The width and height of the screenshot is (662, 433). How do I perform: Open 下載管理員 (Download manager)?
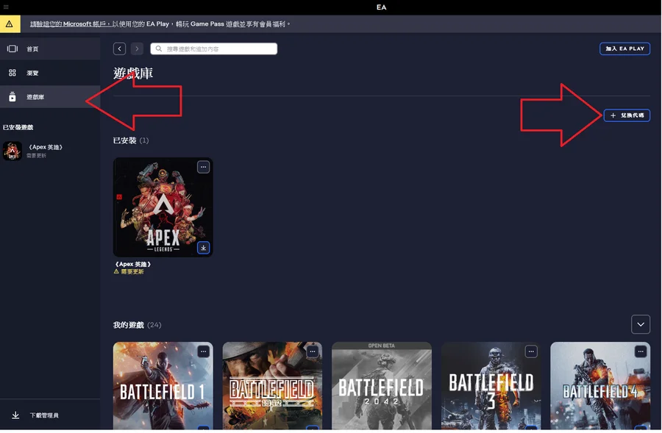pos(50,415)
